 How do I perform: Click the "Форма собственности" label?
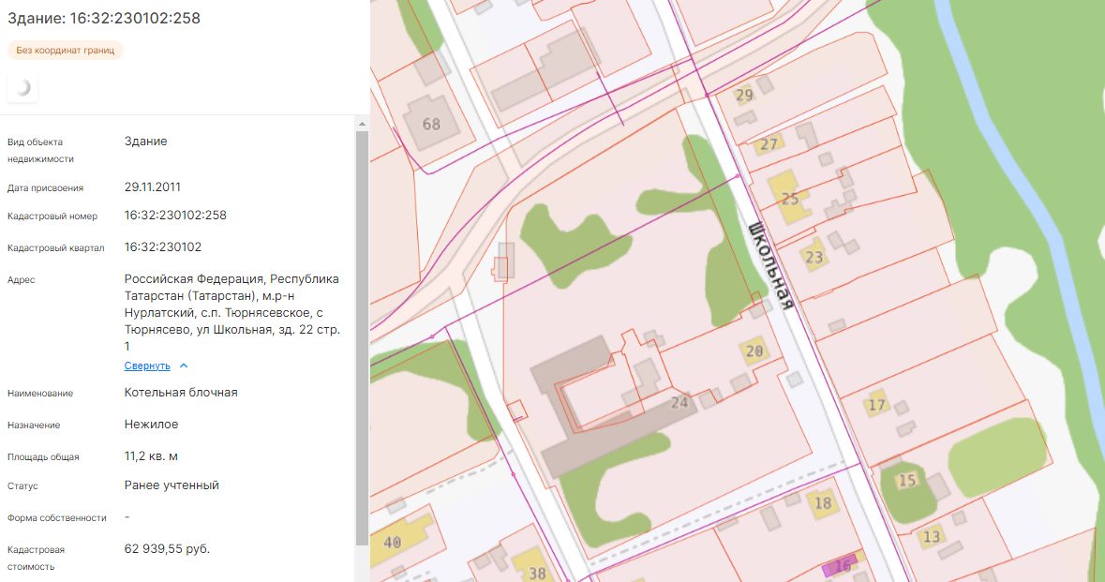coord(57,518)
